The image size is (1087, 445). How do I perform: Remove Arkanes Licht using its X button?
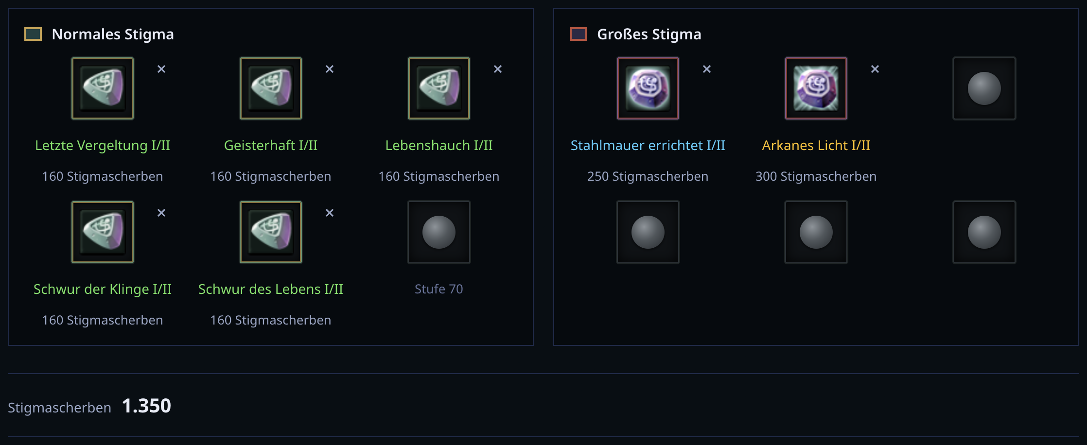coord(875,69)
